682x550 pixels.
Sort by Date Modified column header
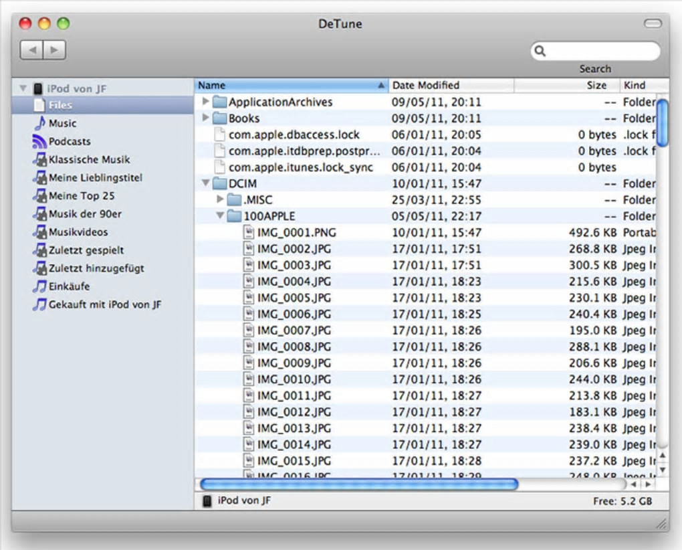[x=451, y=85]
